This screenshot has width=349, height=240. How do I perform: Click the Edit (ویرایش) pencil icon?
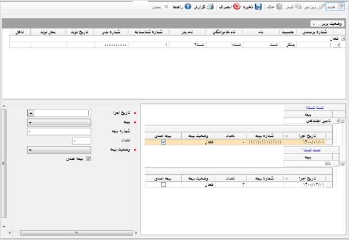pos(321,7)
